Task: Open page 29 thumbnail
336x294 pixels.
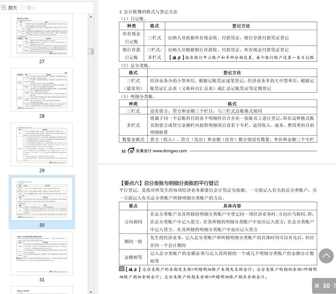Action: pyautogui.click(x=42, y=144)
